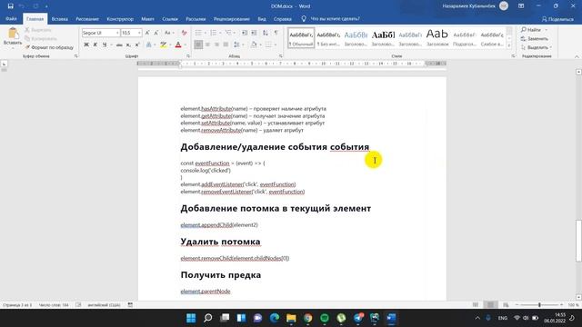Toggle bold (Ж) formatting

pos(86,45)
